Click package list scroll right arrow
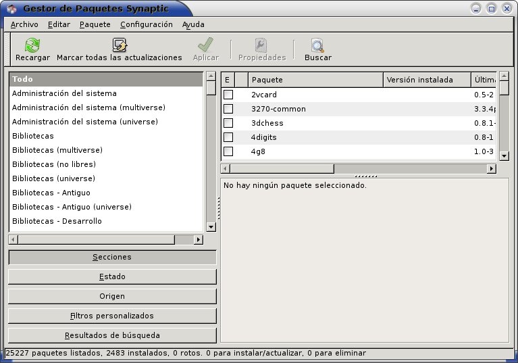The image size is (518, 363). 491,168
